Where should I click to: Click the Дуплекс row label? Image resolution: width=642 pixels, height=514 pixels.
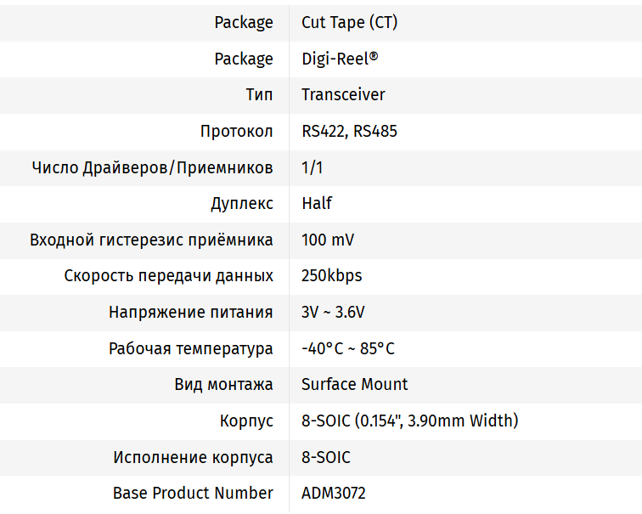[x=242, y=204]
